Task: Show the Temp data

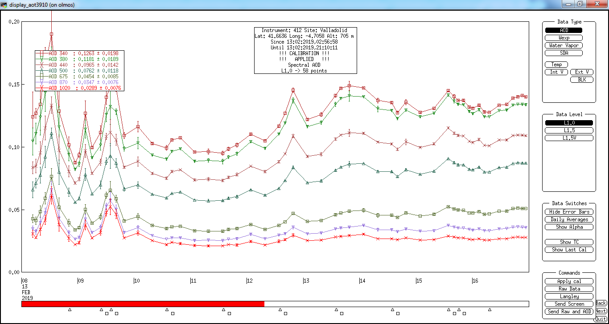Action: coord(556,65)
